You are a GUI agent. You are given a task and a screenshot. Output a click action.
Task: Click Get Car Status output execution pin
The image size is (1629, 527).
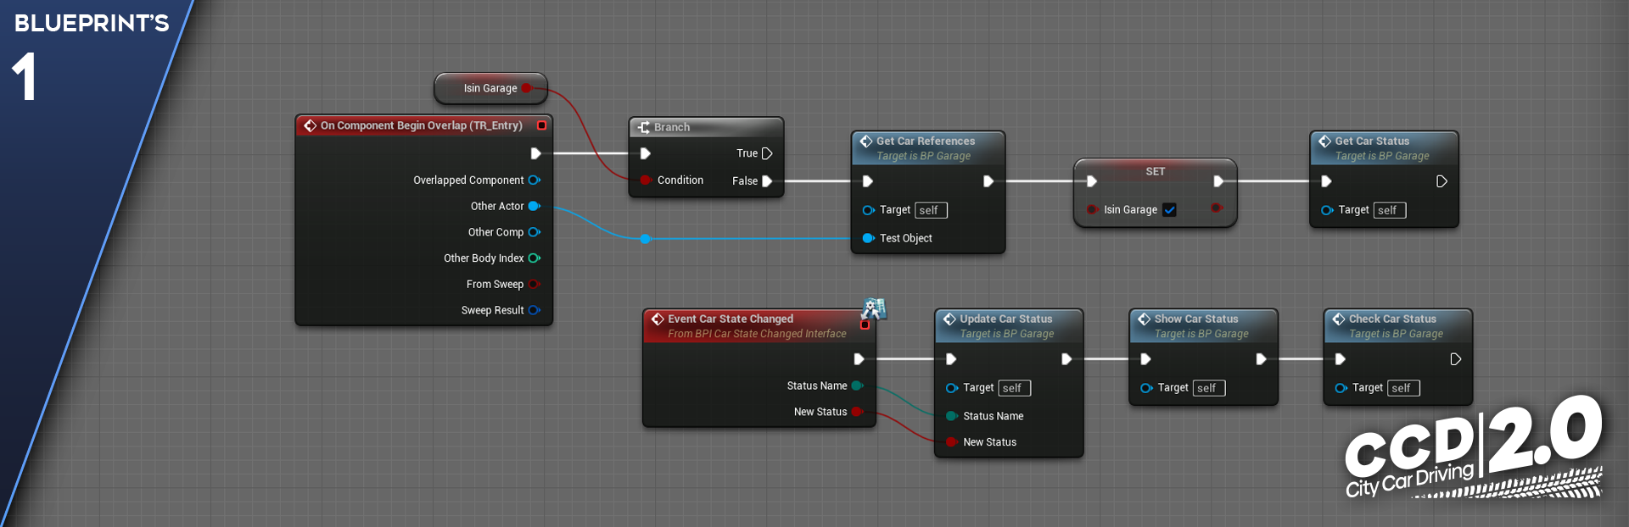[1441, 181]
